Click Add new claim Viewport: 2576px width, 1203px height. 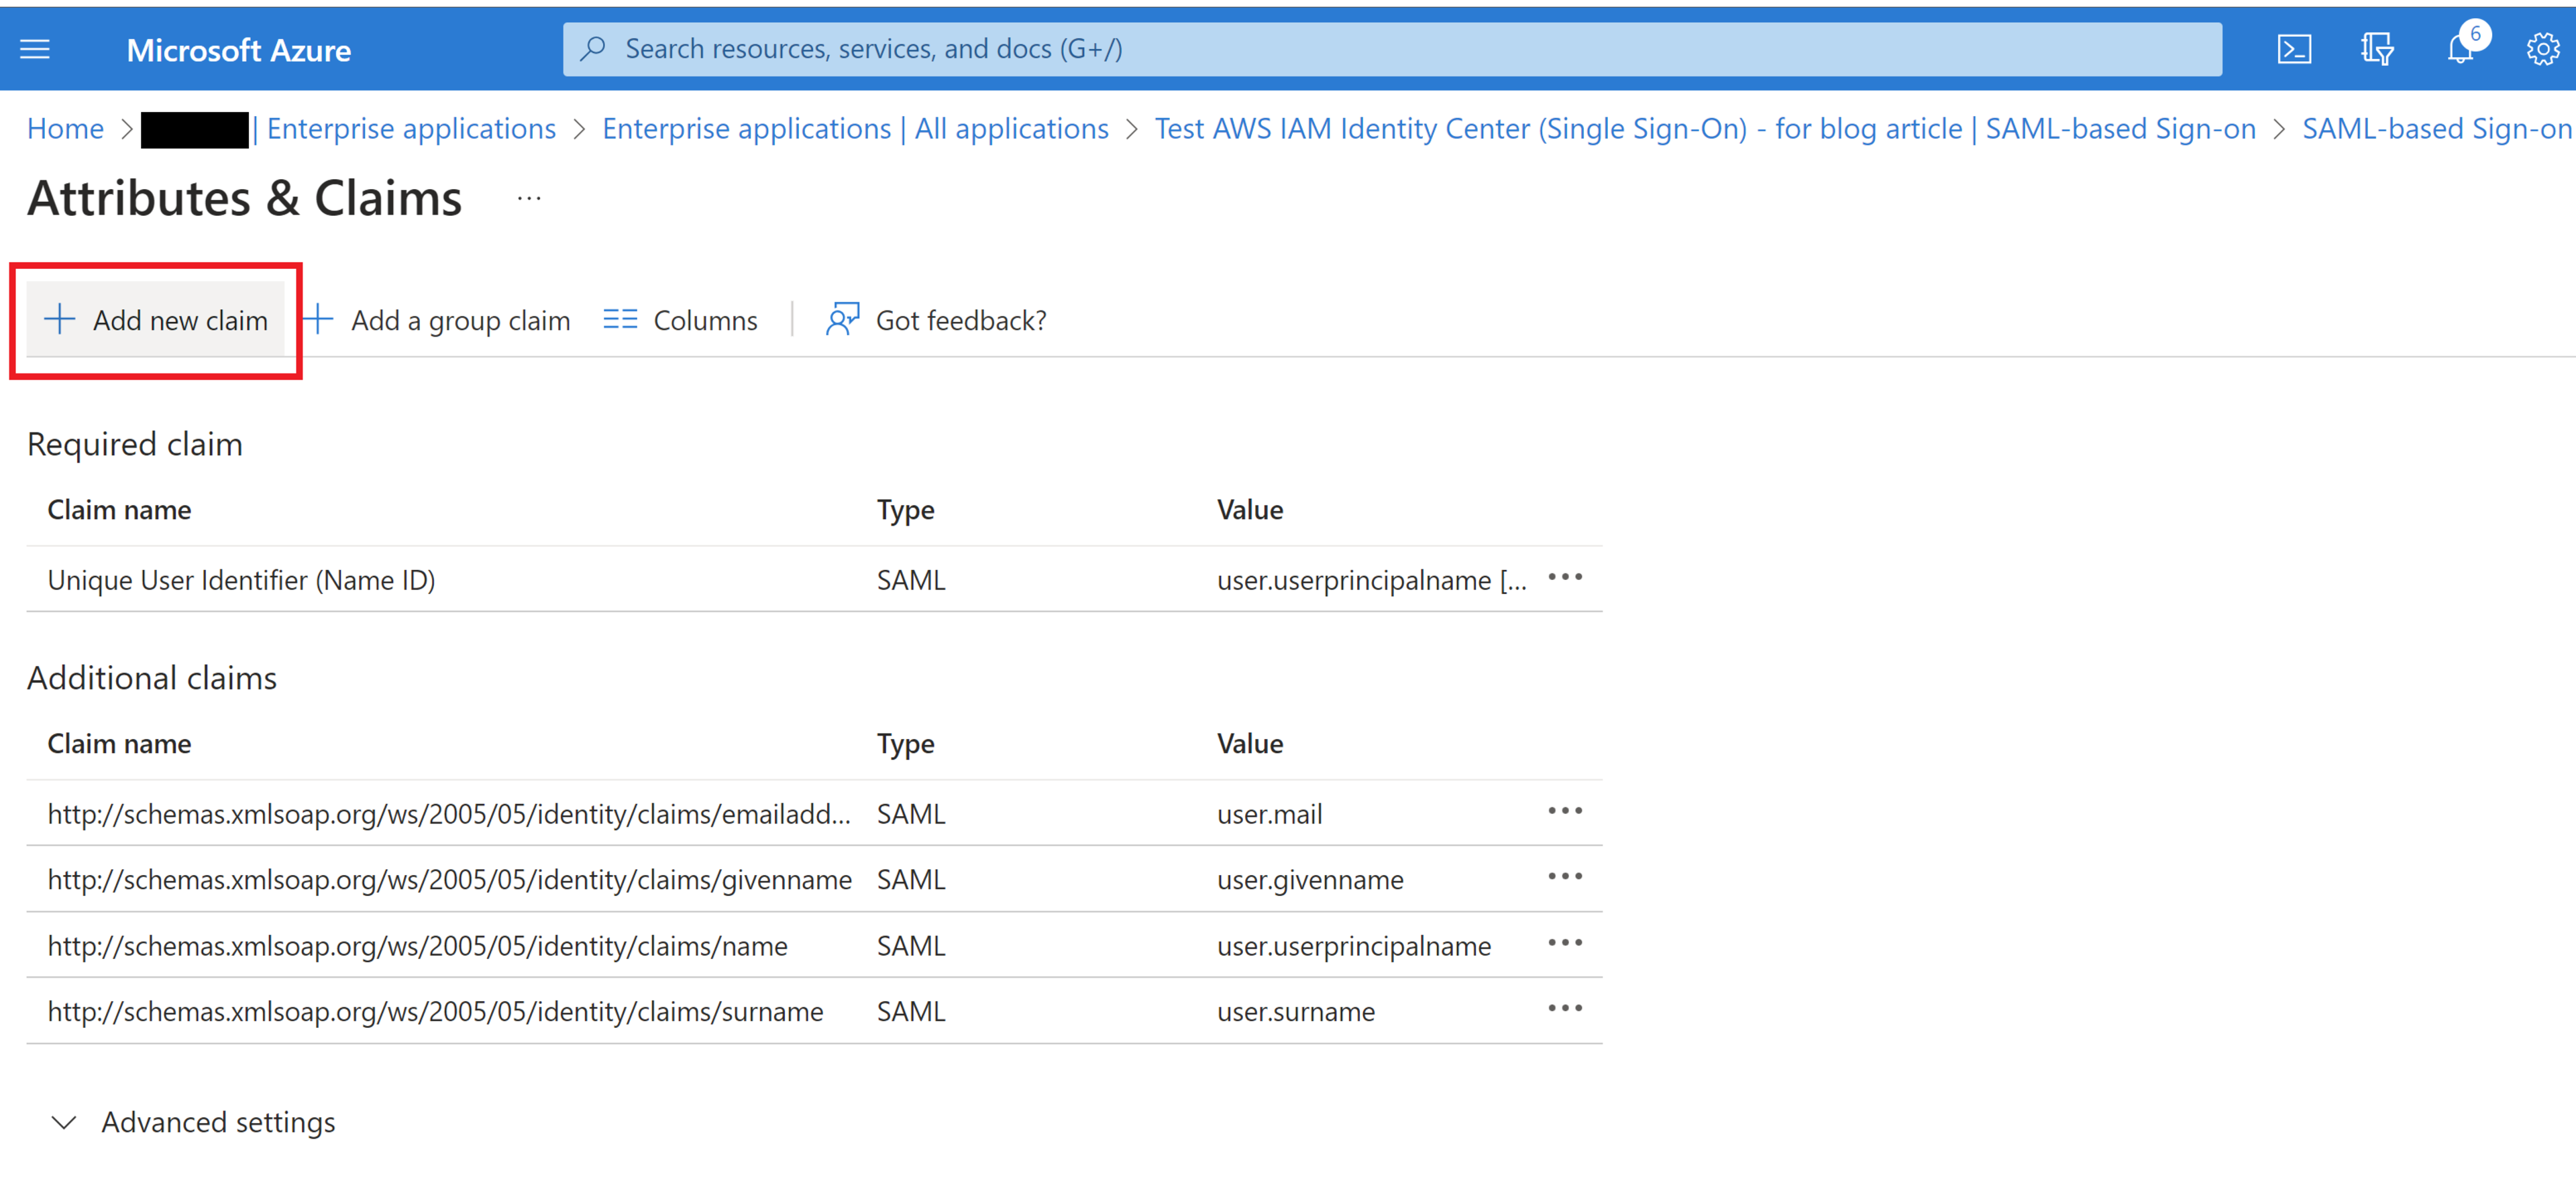[156, 320]
